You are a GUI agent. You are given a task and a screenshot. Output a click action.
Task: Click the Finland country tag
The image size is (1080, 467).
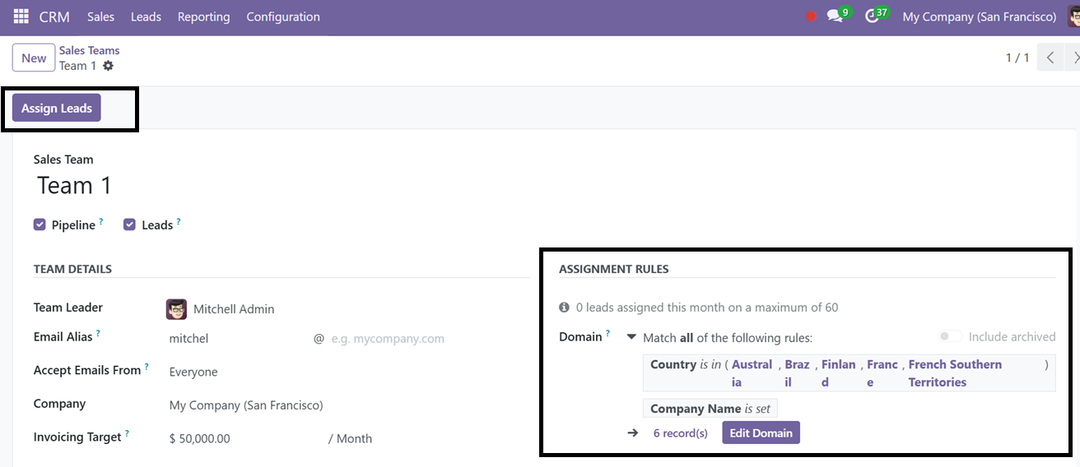(838, 373)
